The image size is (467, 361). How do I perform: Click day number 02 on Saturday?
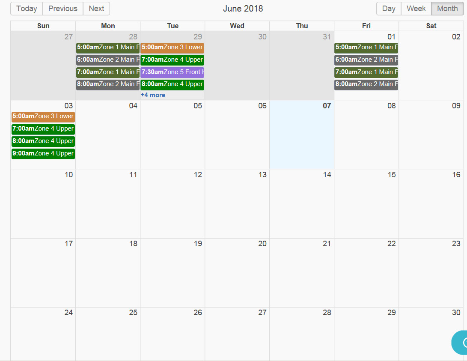pyautogui.click(x=456, y=37)
